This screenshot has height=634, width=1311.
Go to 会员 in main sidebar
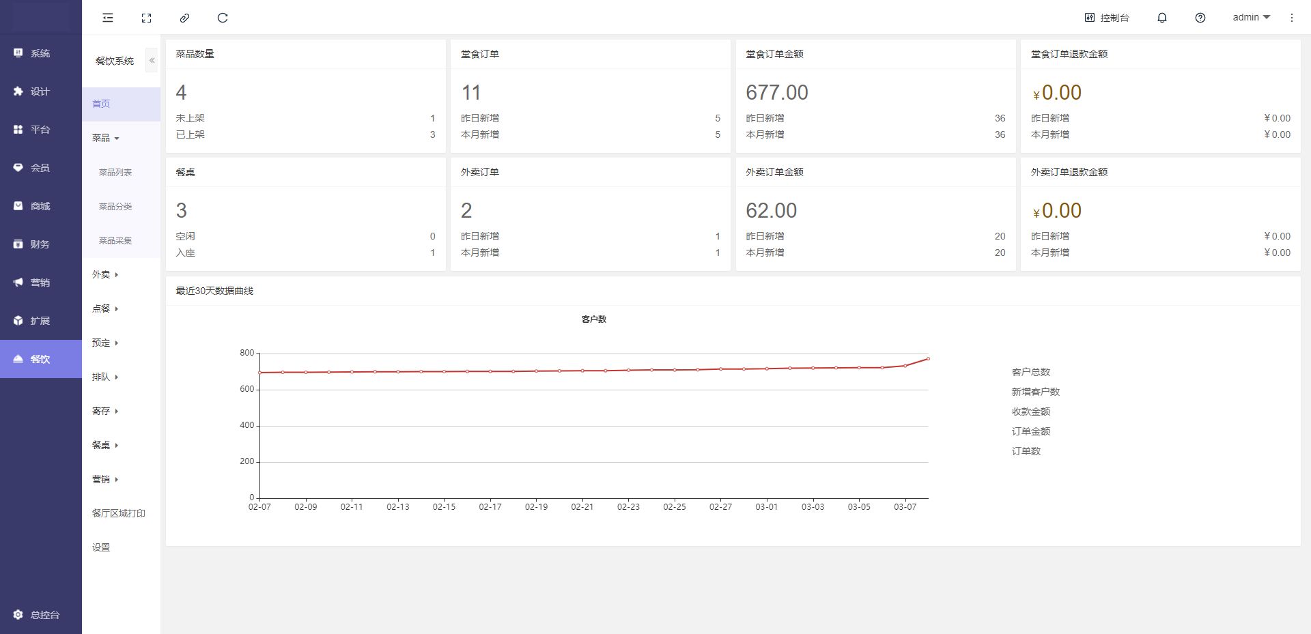pos(40,168)
